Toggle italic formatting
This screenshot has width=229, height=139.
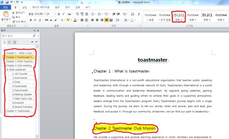(35, 20)
